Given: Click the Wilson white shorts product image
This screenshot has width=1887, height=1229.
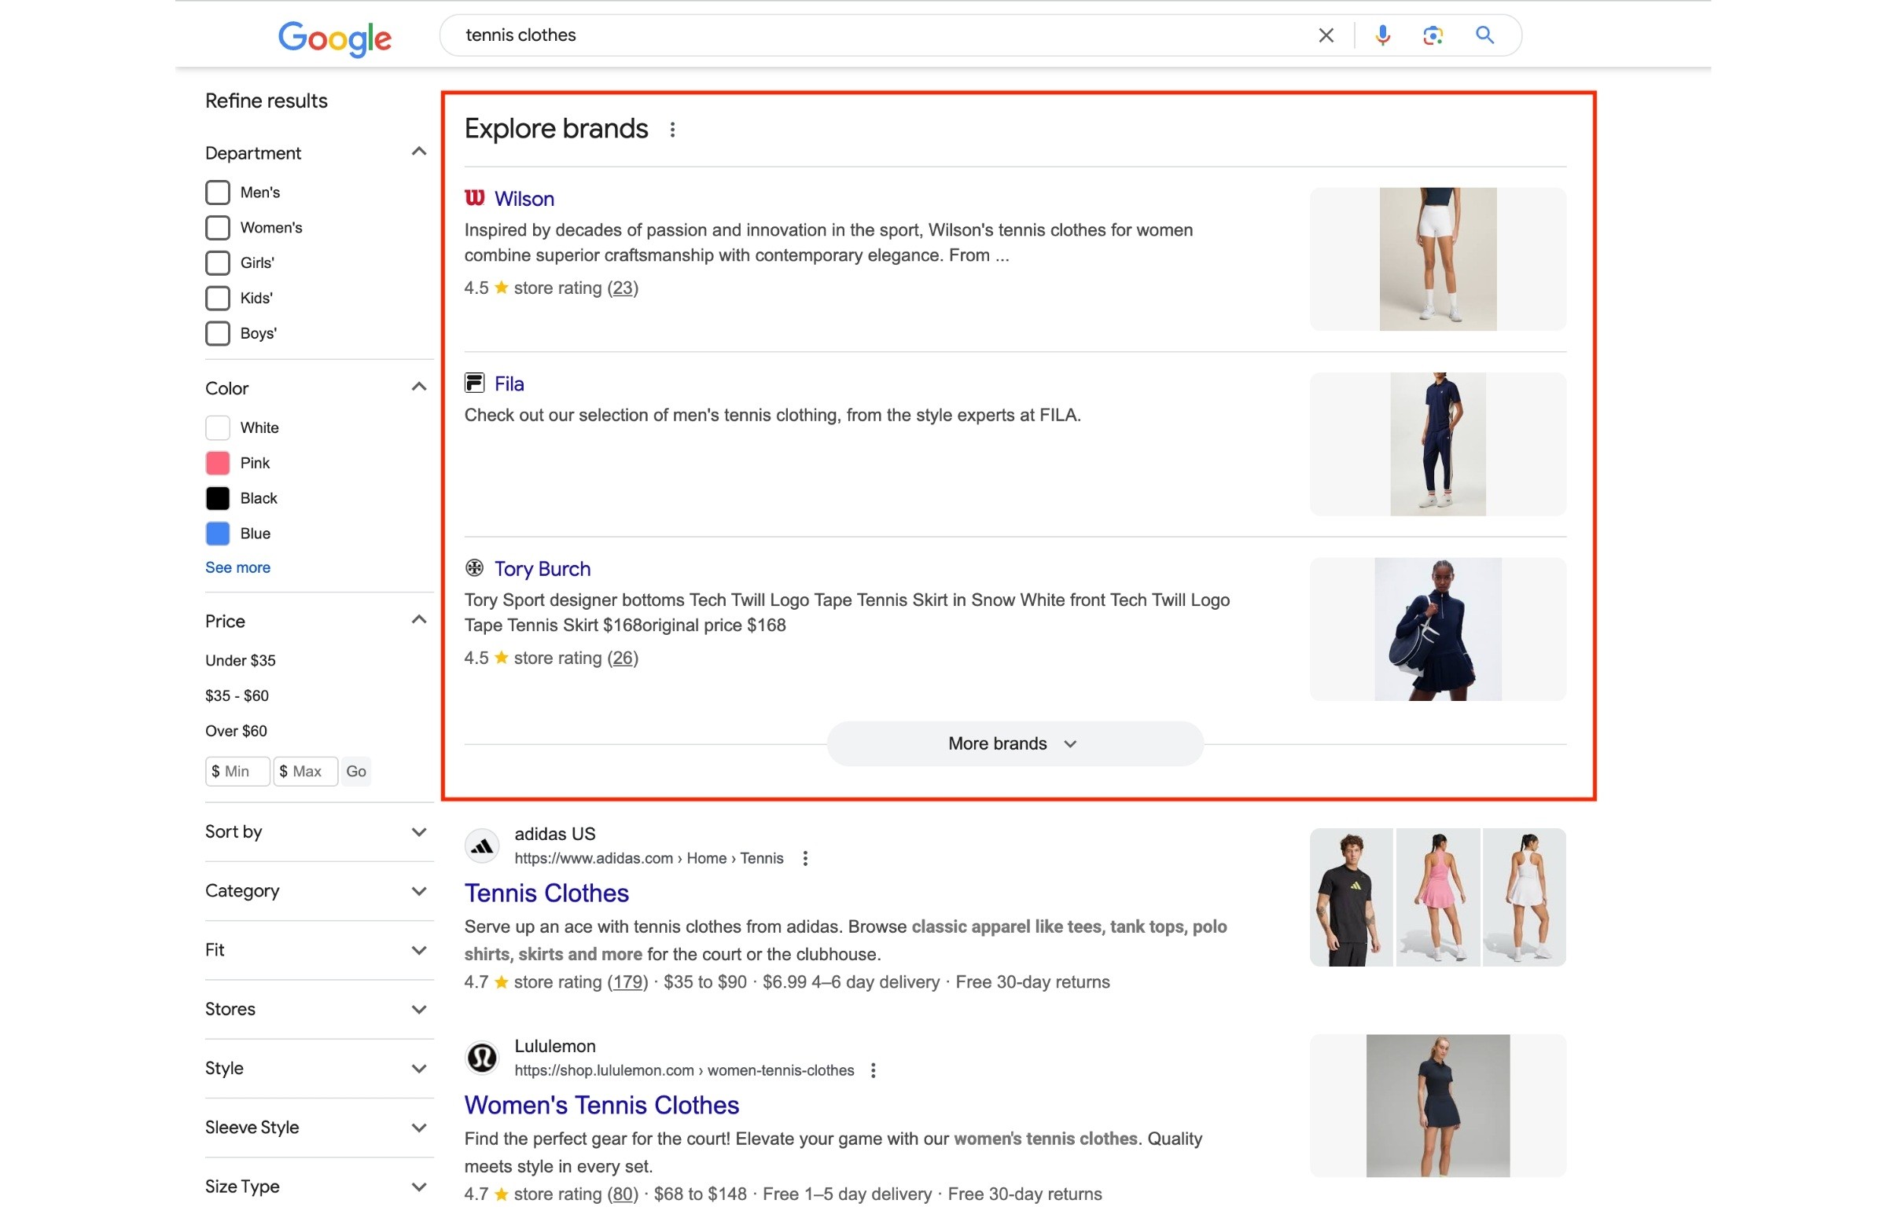Looking at the screenshot, I should coord(1437,259).
